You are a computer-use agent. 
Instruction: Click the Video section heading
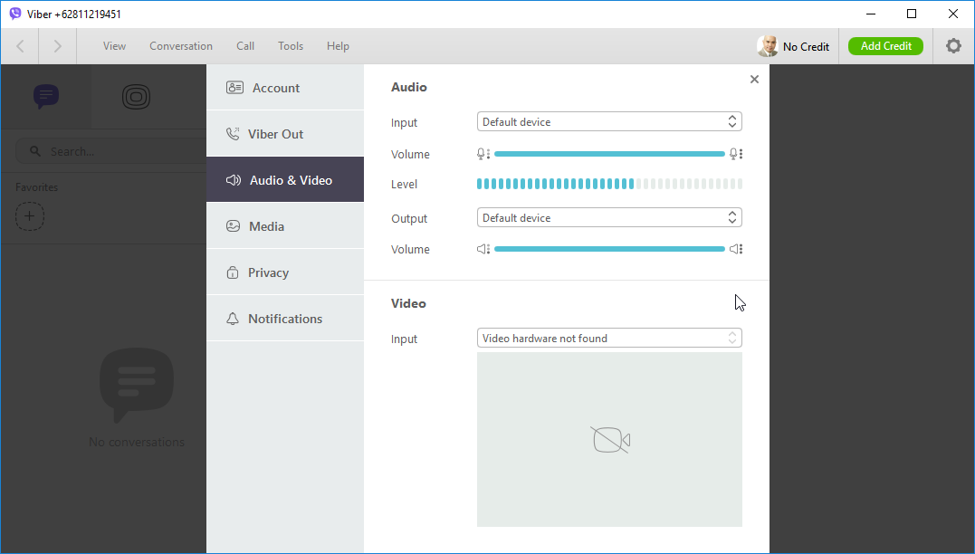coord(408,303)
